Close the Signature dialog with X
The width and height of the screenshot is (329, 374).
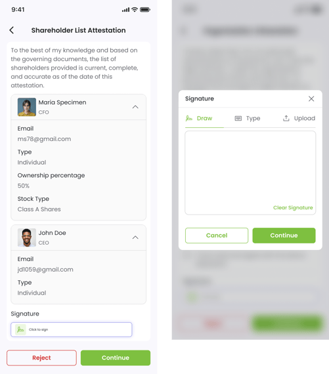coord(311,98)
